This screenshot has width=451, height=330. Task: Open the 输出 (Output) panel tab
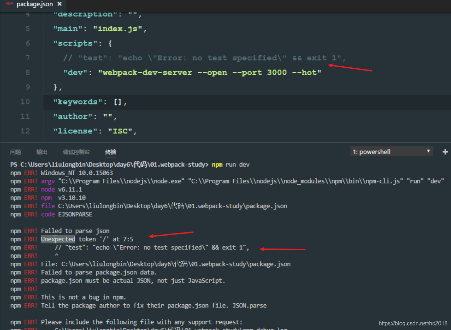[x=42, y=152]
